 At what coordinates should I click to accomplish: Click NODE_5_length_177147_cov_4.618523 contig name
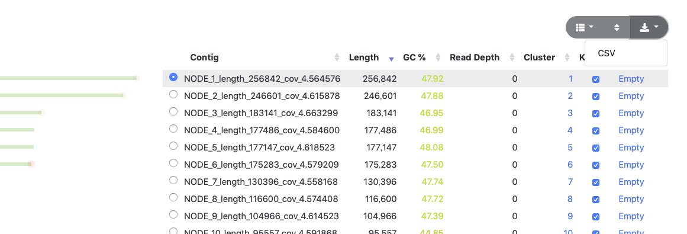pyautogui.click(x=259, y=148)
